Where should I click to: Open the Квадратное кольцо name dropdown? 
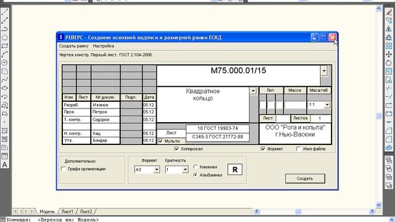pos(253,91)
